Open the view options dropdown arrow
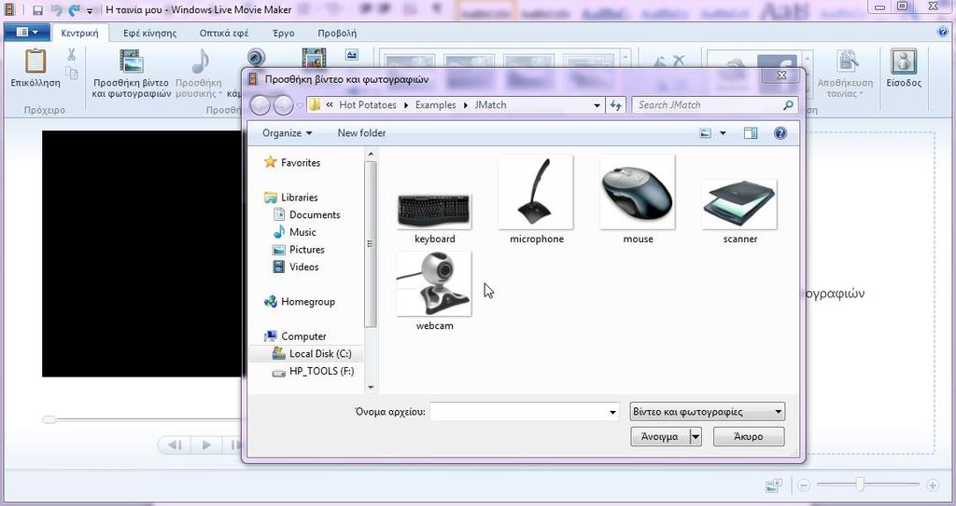 tap(724, 133)
